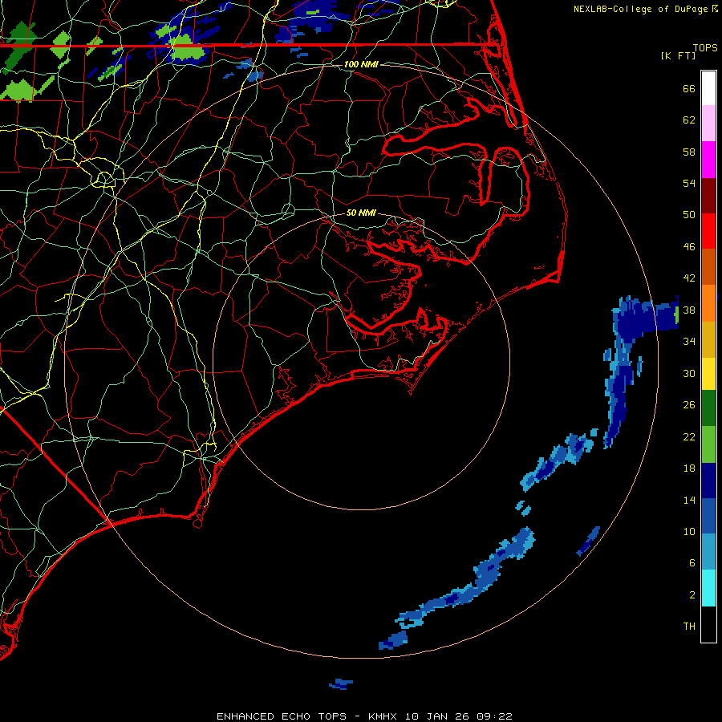
Task: Click the '22' legend value
Action: [x=689, y=436]
